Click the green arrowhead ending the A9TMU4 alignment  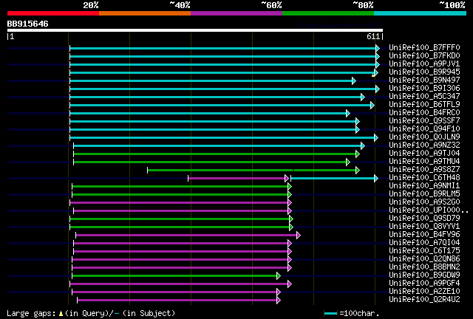(348, 162)
